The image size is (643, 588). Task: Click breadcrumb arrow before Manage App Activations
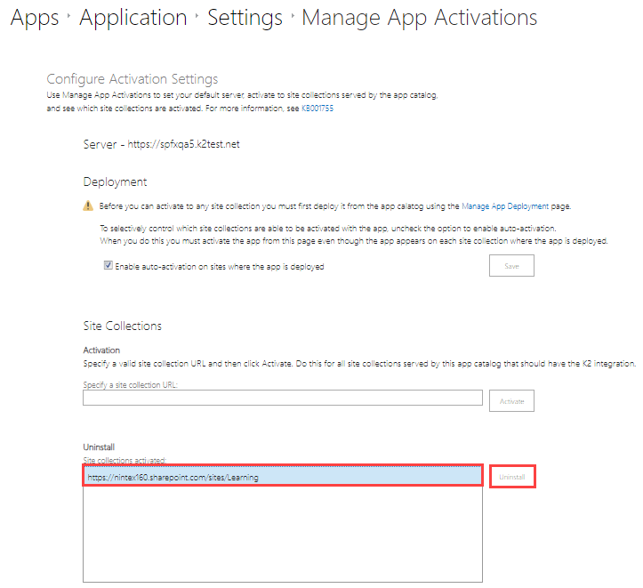293,18
